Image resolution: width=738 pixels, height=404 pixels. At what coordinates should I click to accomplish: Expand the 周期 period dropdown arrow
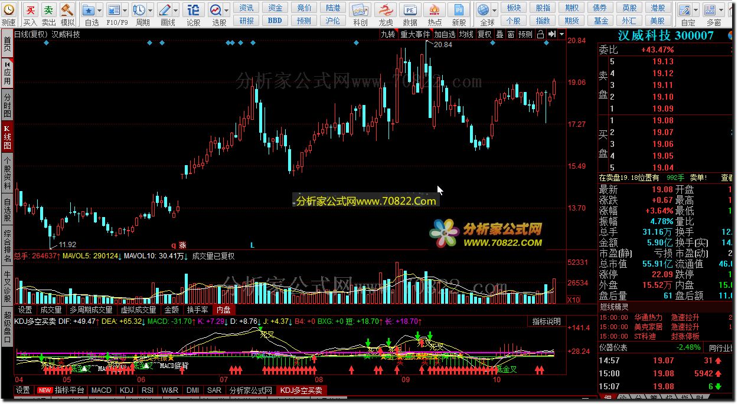coord(150,10)
